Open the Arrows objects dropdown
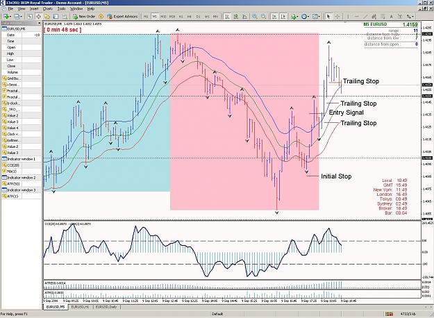Screen dimensions: 434x318 coord(410,17)
